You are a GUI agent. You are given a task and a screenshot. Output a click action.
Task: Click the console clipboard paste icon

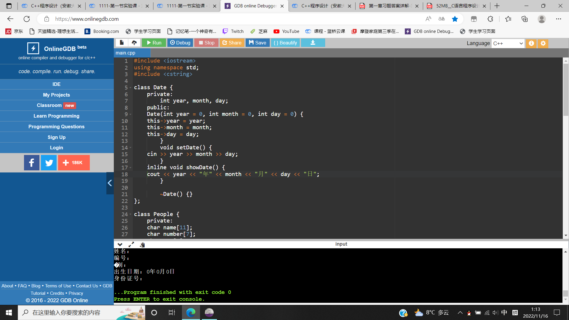(143, 244)
